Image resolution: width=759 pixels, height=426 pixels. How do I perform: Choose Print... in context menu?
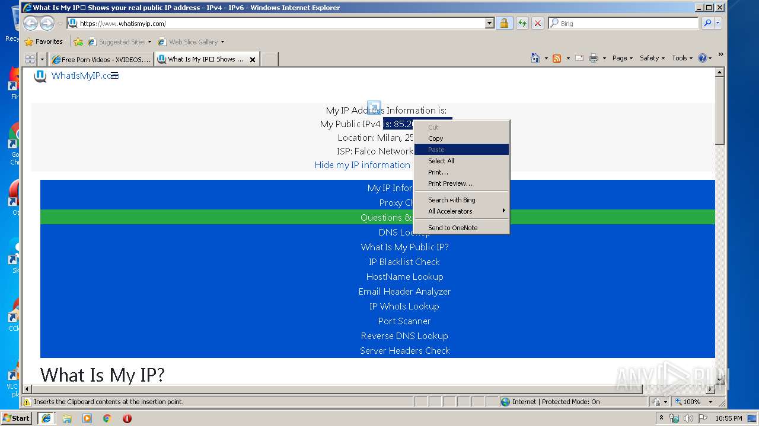[461, 172]
